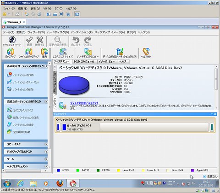This screenshot has width=220, height=193.
Task: Click the Apple HFS purple legend swatch
Action: pos(192,170)
